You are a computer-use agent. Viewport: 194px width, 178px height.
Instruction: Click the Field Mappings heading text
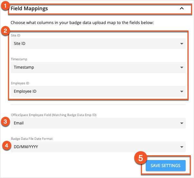pyautogui.click(x=29, y=9)
